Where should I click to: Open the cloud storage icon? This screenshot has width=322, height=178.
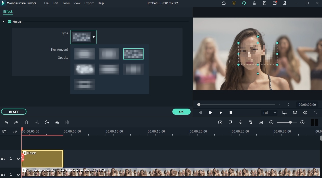[x=224, y=3]
